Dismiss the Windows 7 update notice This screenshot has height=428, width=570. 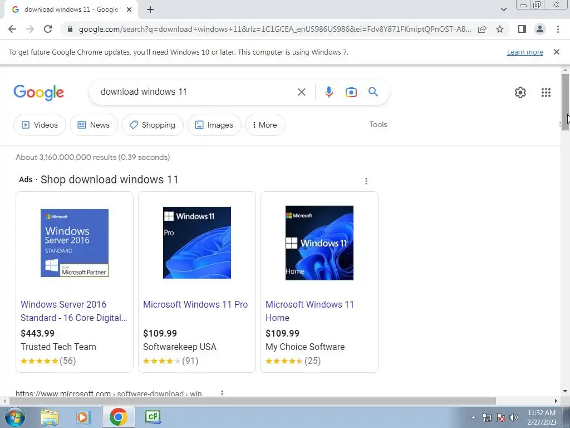tap(556, 52)
